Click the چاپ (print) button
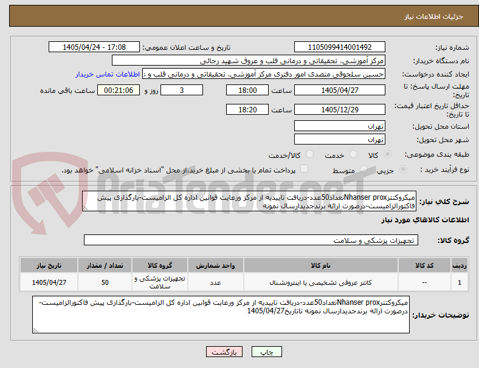479x368 pixels. coord(266,352)
